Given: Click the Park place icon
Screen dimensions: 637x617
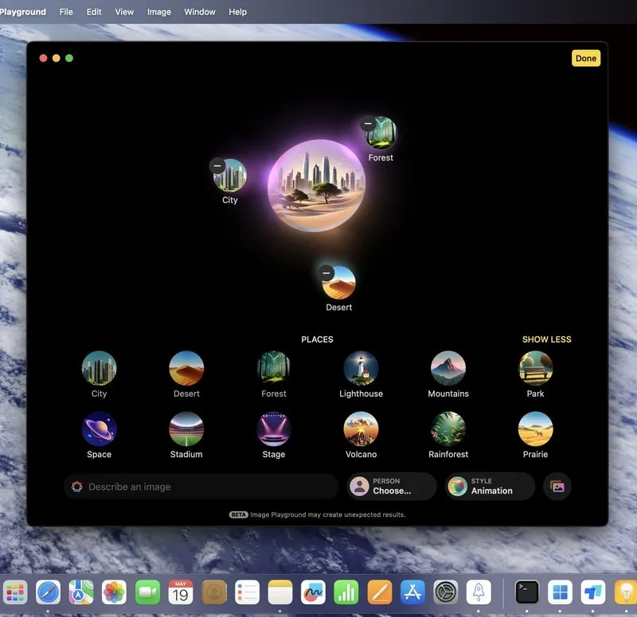Looking at the screenshot, I should [536, 369].
